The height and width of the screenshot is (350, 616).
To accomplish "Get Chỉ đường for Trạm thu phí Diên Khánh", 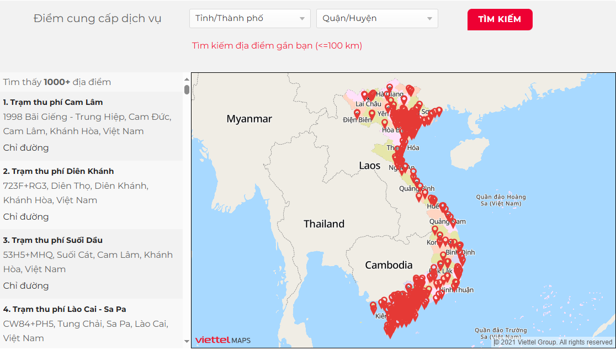I will click(x=26, y=216).
